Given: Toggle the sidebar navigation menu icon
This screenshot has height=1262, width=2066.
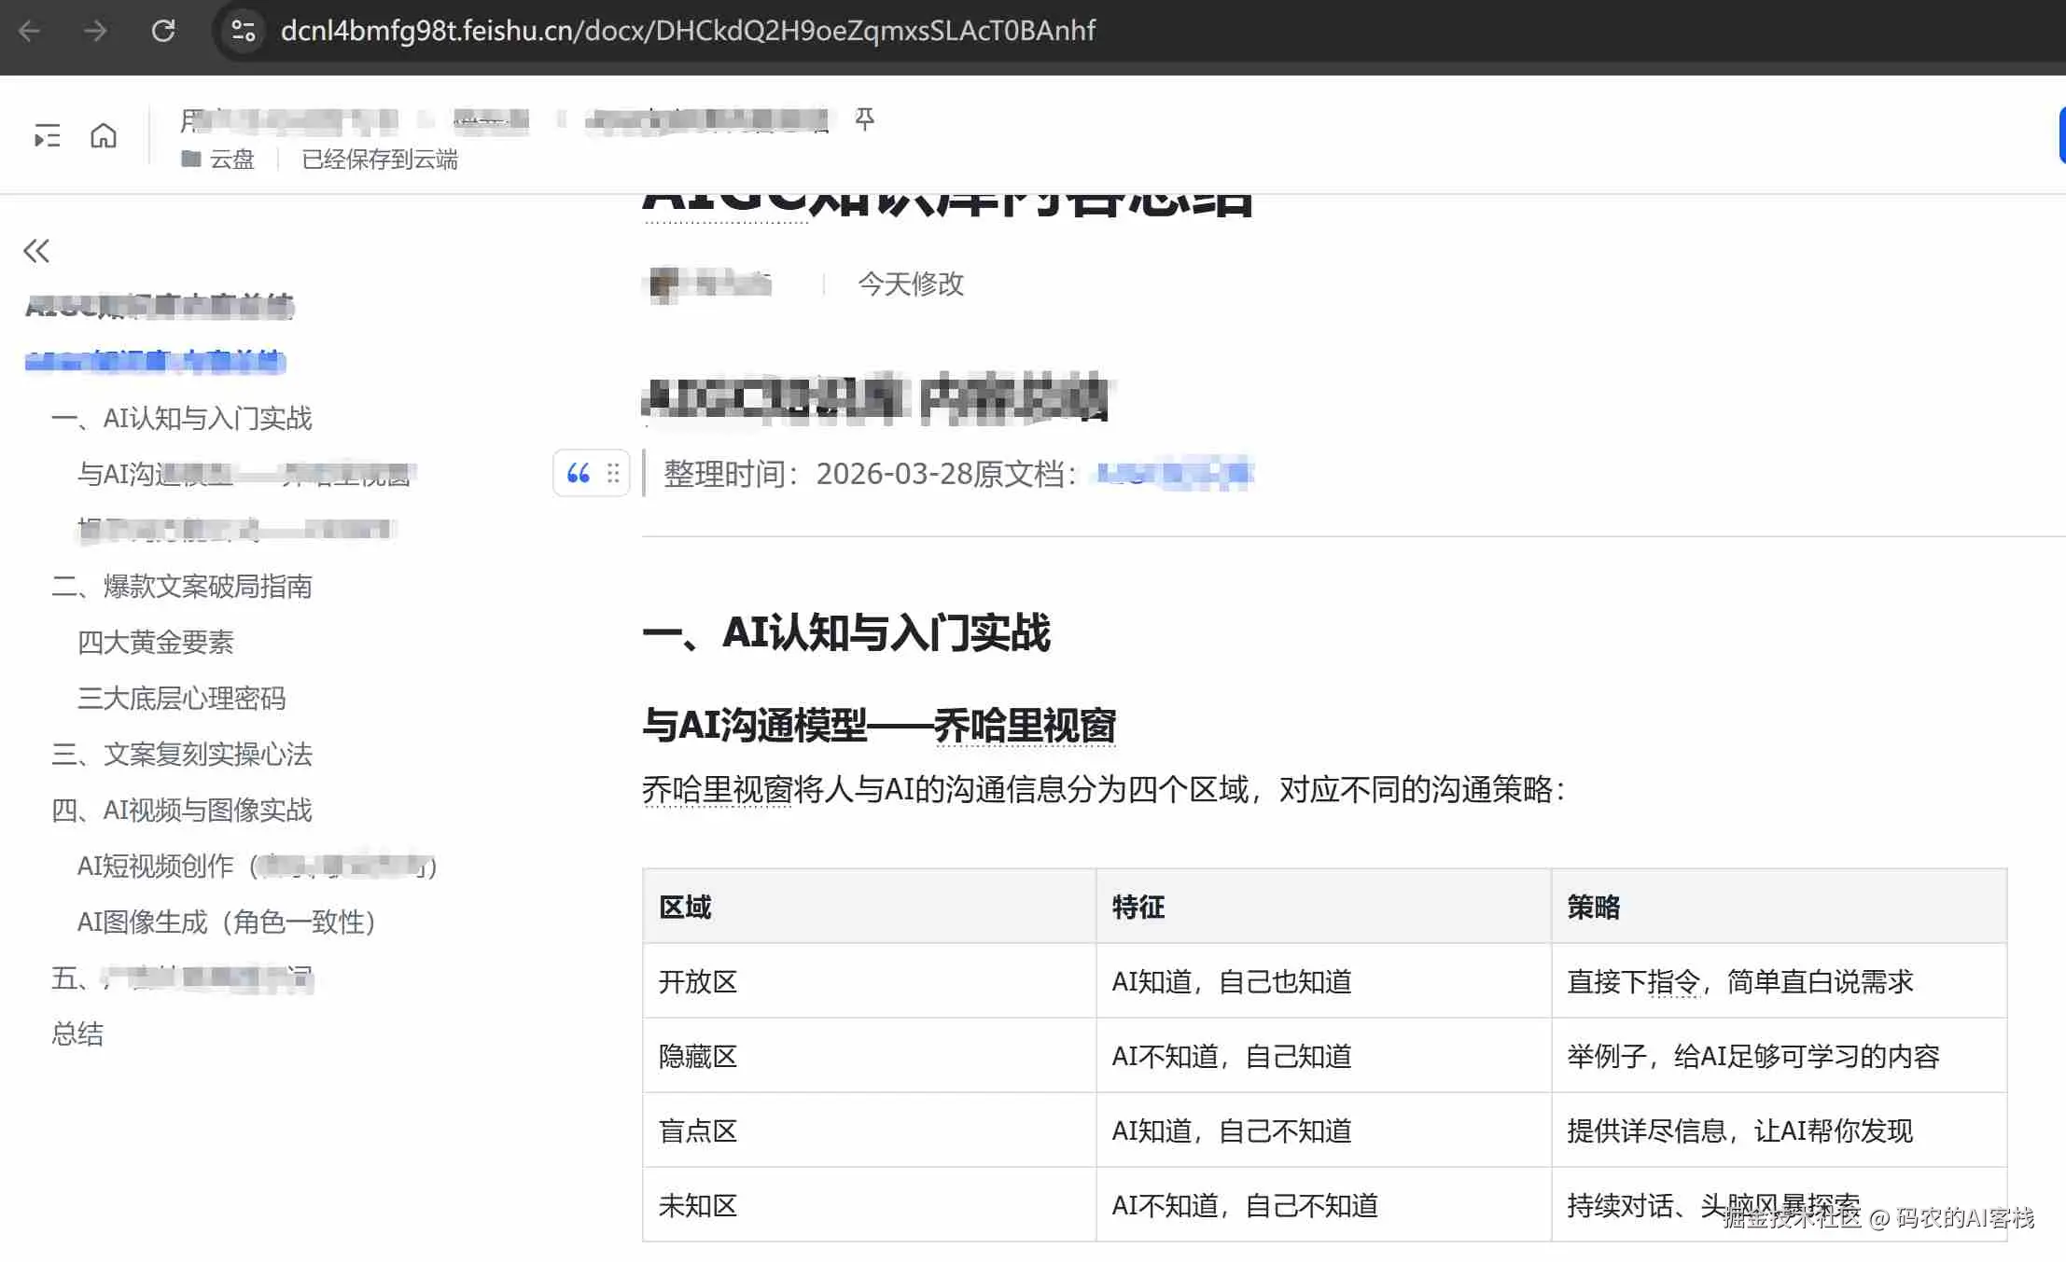Looking at the screenshot, I should [47, 136].
